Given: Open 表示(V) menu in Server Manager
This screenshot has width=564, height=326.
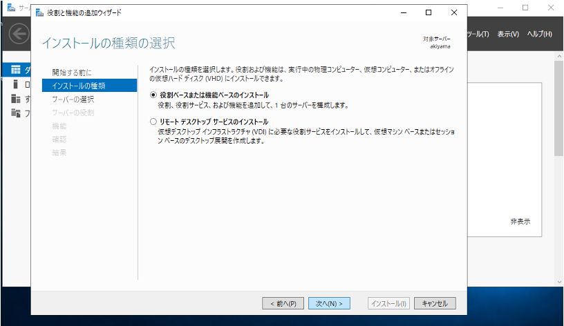Looking at the screenshot, I should coord(508,34).
